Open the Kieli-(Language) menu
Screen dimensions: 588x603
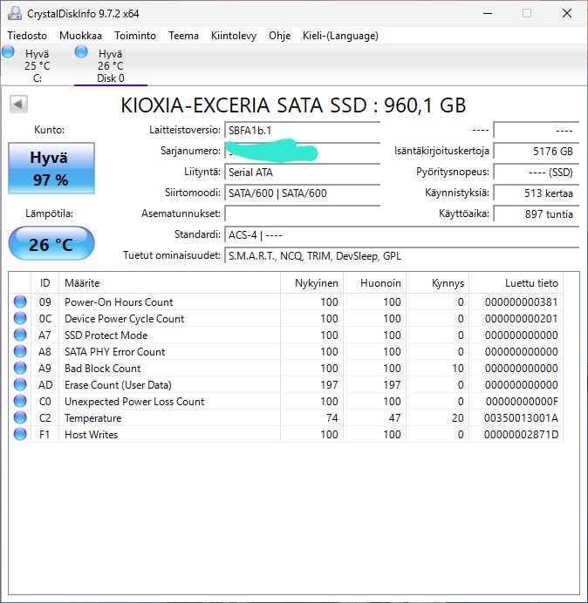(340, 36)
